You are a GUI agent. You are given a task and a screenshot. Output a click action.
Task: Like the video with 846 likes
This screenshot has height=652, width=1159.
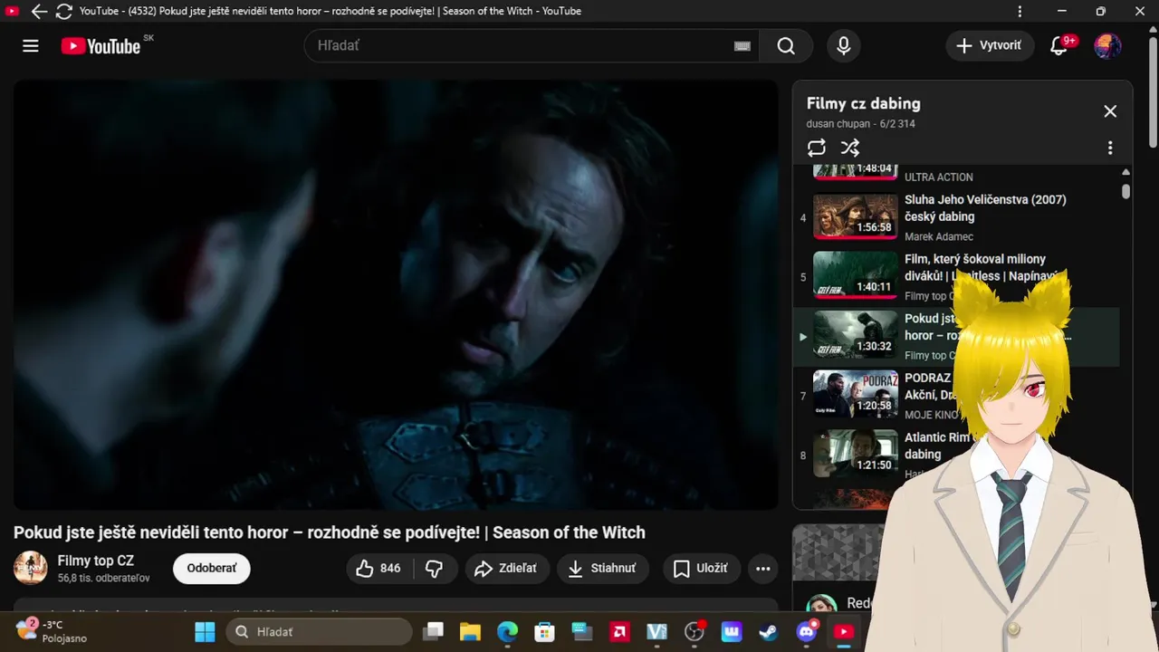point(378,568)
